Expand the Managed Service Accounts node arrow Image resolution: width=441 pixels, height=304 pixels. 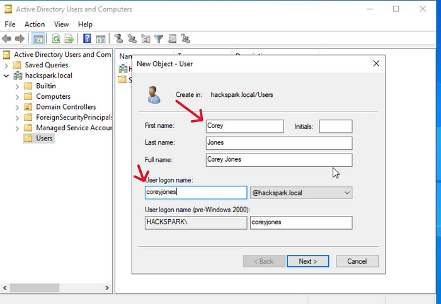17,128
